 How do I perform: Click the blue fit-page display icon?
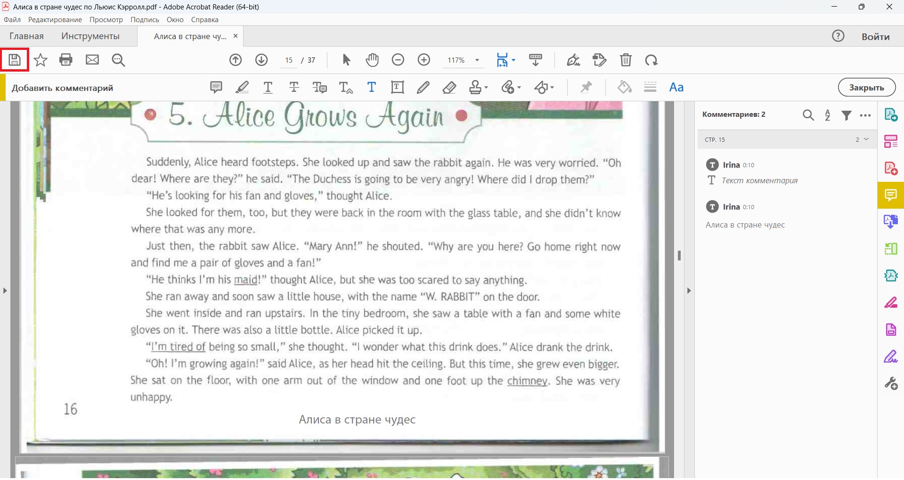(502, 60)
